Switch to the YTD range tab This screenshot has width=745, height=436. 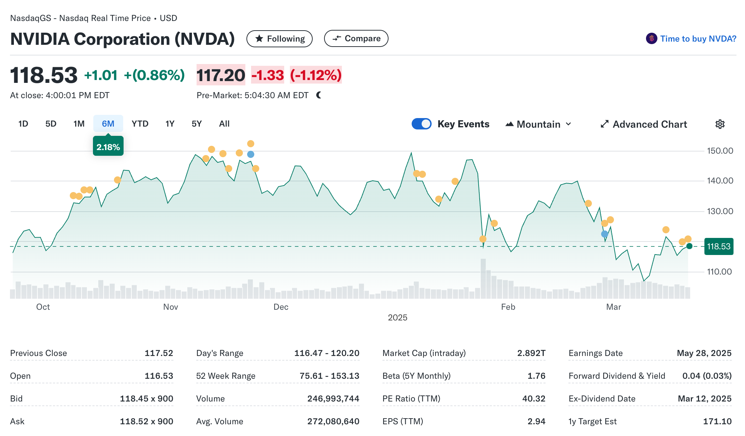click(x=140, y=124)
